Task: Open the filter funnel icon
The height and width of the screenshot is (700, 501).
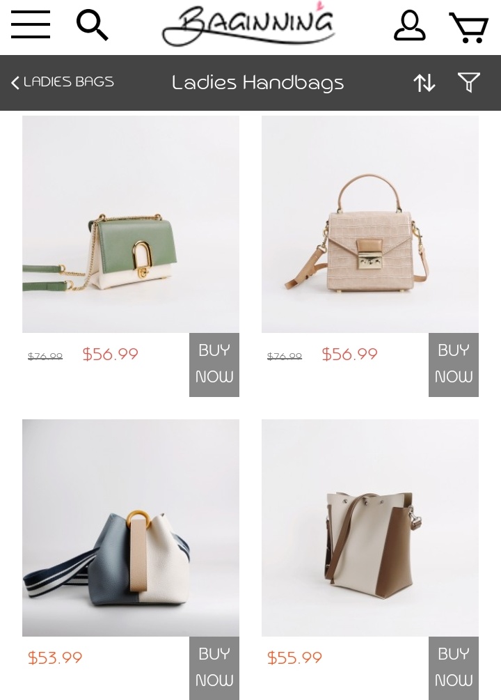Action: pyautogui.click(x=469, y=83)
